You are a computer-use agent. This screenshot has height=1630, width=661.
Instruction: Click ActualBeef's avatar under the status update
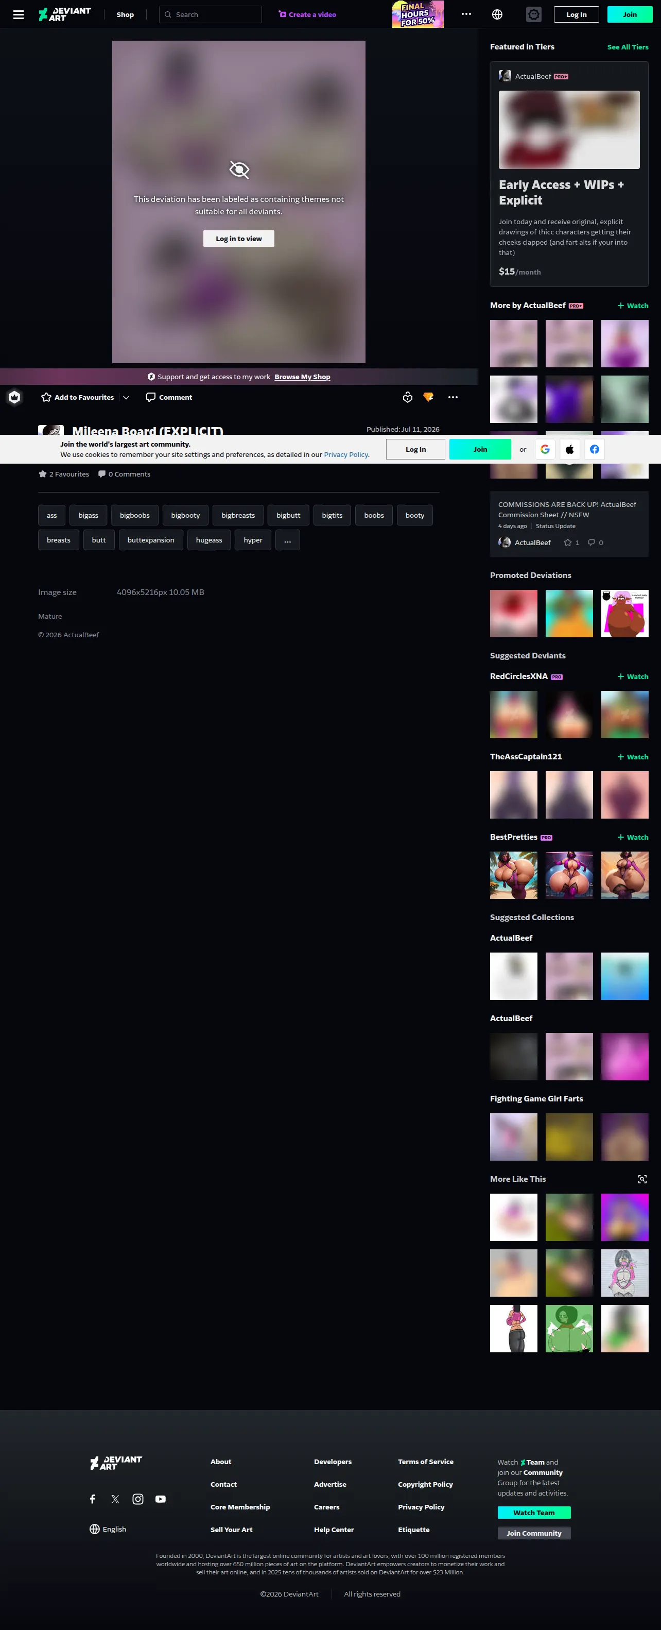click(x=505, y=542)
